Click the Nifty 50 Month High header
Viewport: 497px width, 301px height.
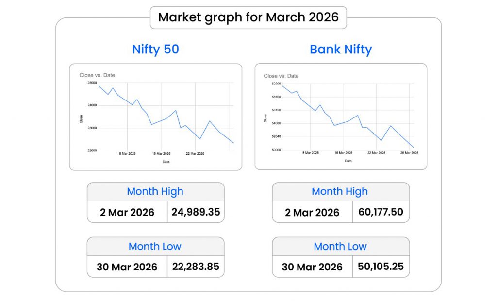tap(155, 192)
